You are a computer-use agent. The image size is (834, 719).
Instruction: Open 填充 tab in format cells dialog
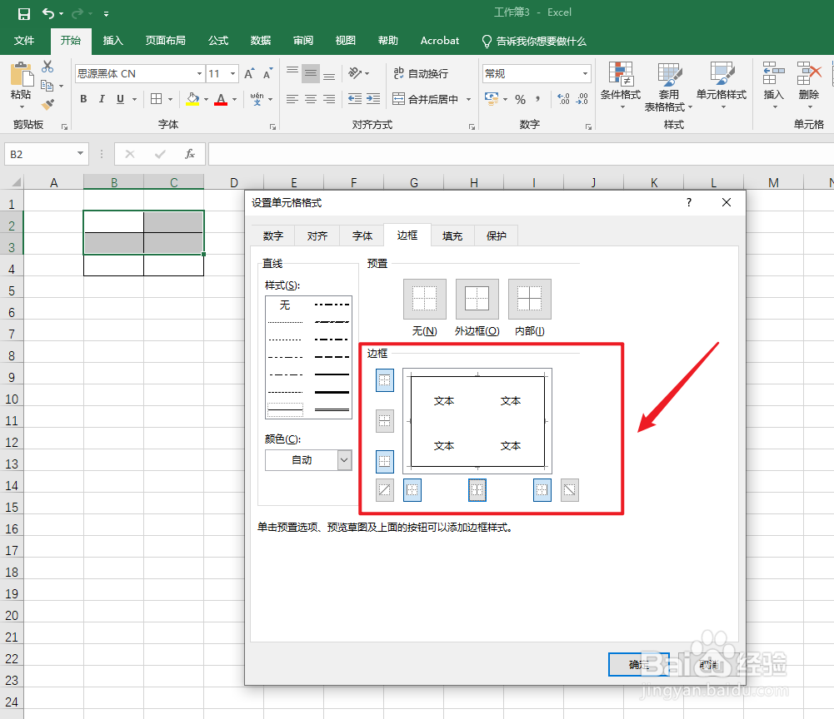click(452, 236)
